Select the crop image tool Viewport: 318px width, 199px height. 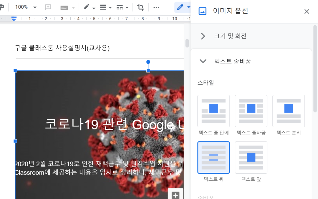tap(140, 7)
